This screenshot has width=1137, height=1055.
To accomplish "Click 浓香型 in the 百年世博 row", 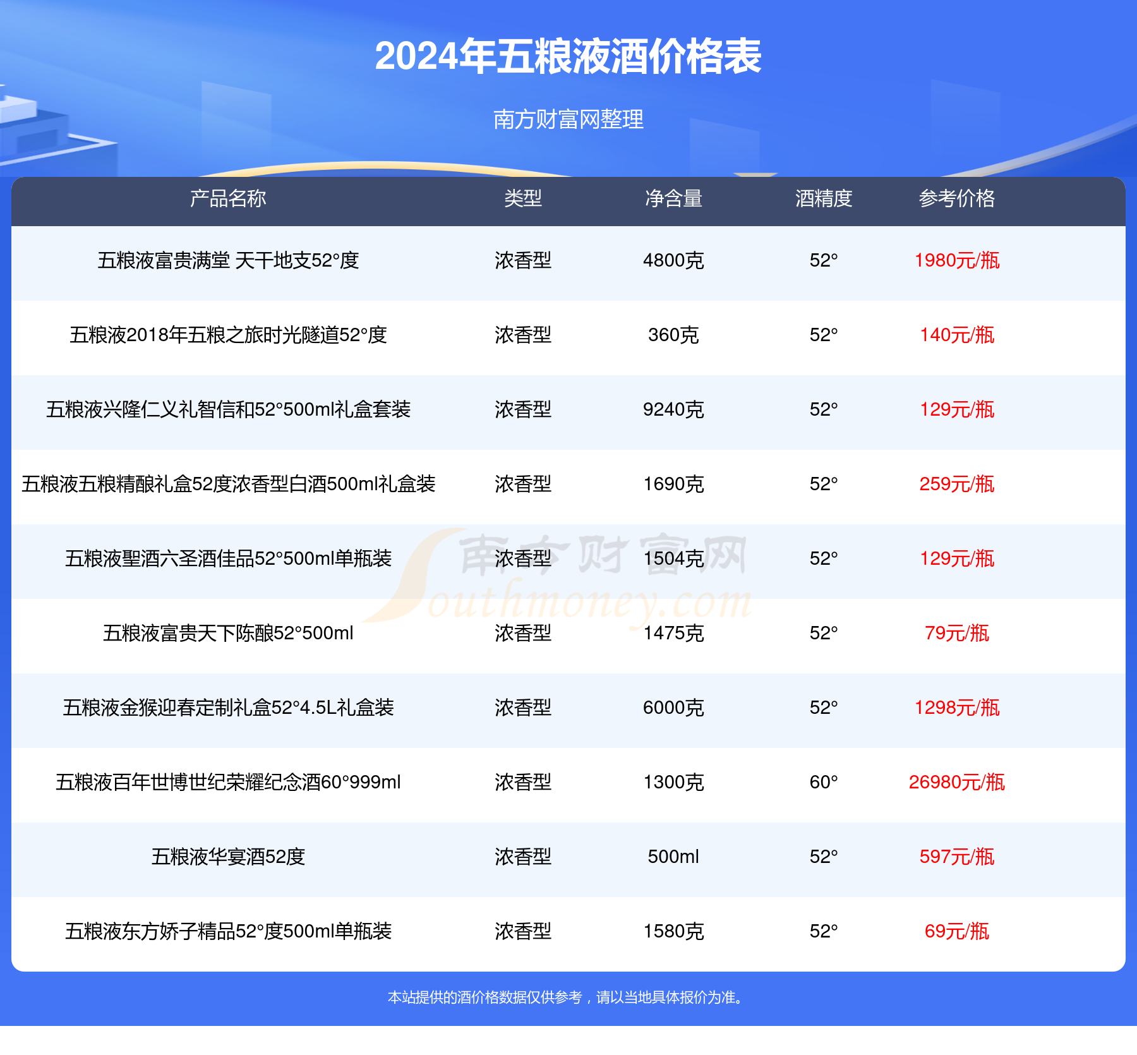I will (523, 782).
